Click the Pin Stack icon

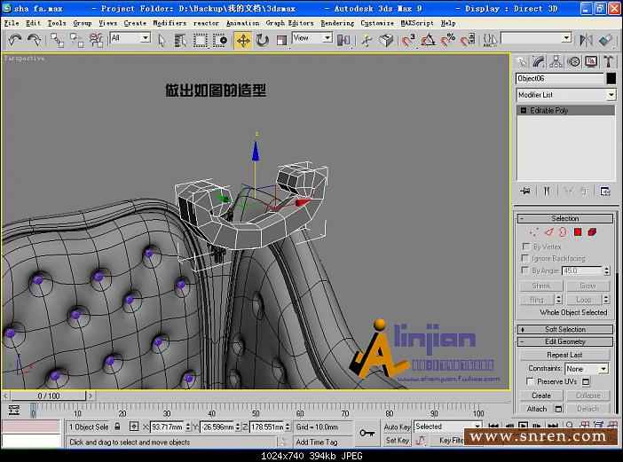524,191
